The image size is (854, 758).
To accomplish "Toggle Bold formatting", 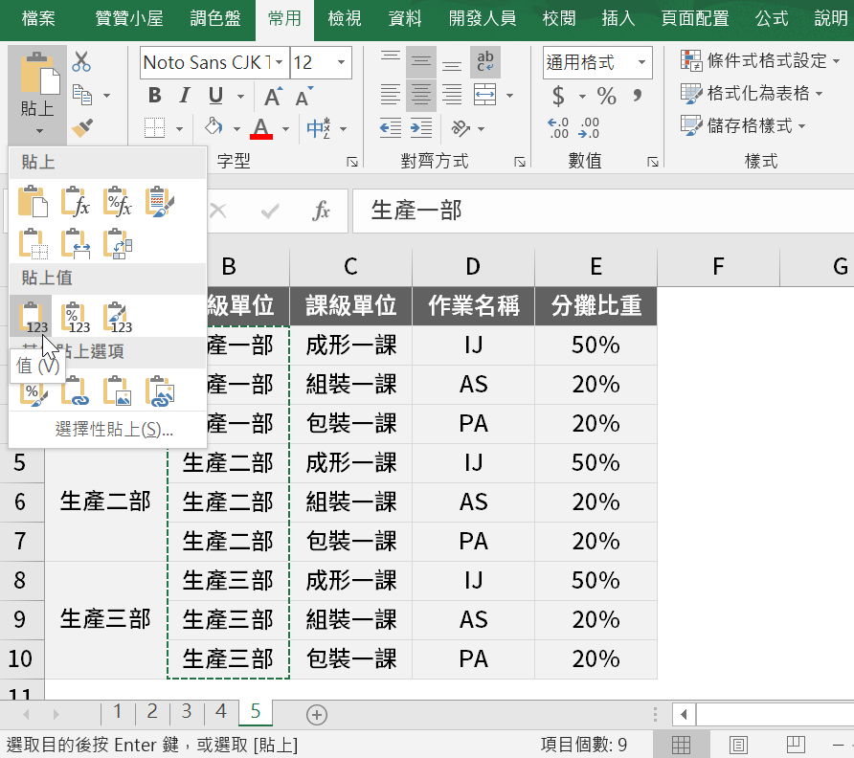I will [155, 96].
